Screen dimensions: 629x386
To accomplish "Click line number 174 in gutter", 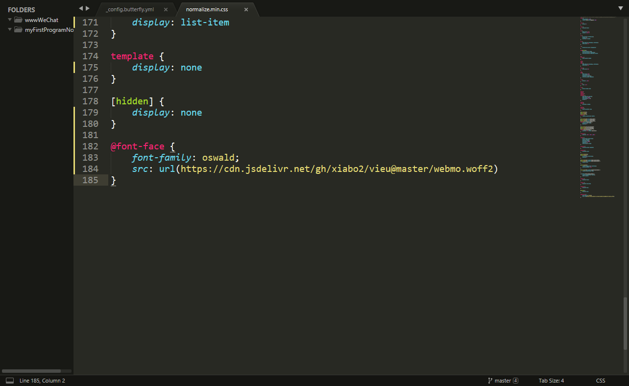I will click(90, 56).
